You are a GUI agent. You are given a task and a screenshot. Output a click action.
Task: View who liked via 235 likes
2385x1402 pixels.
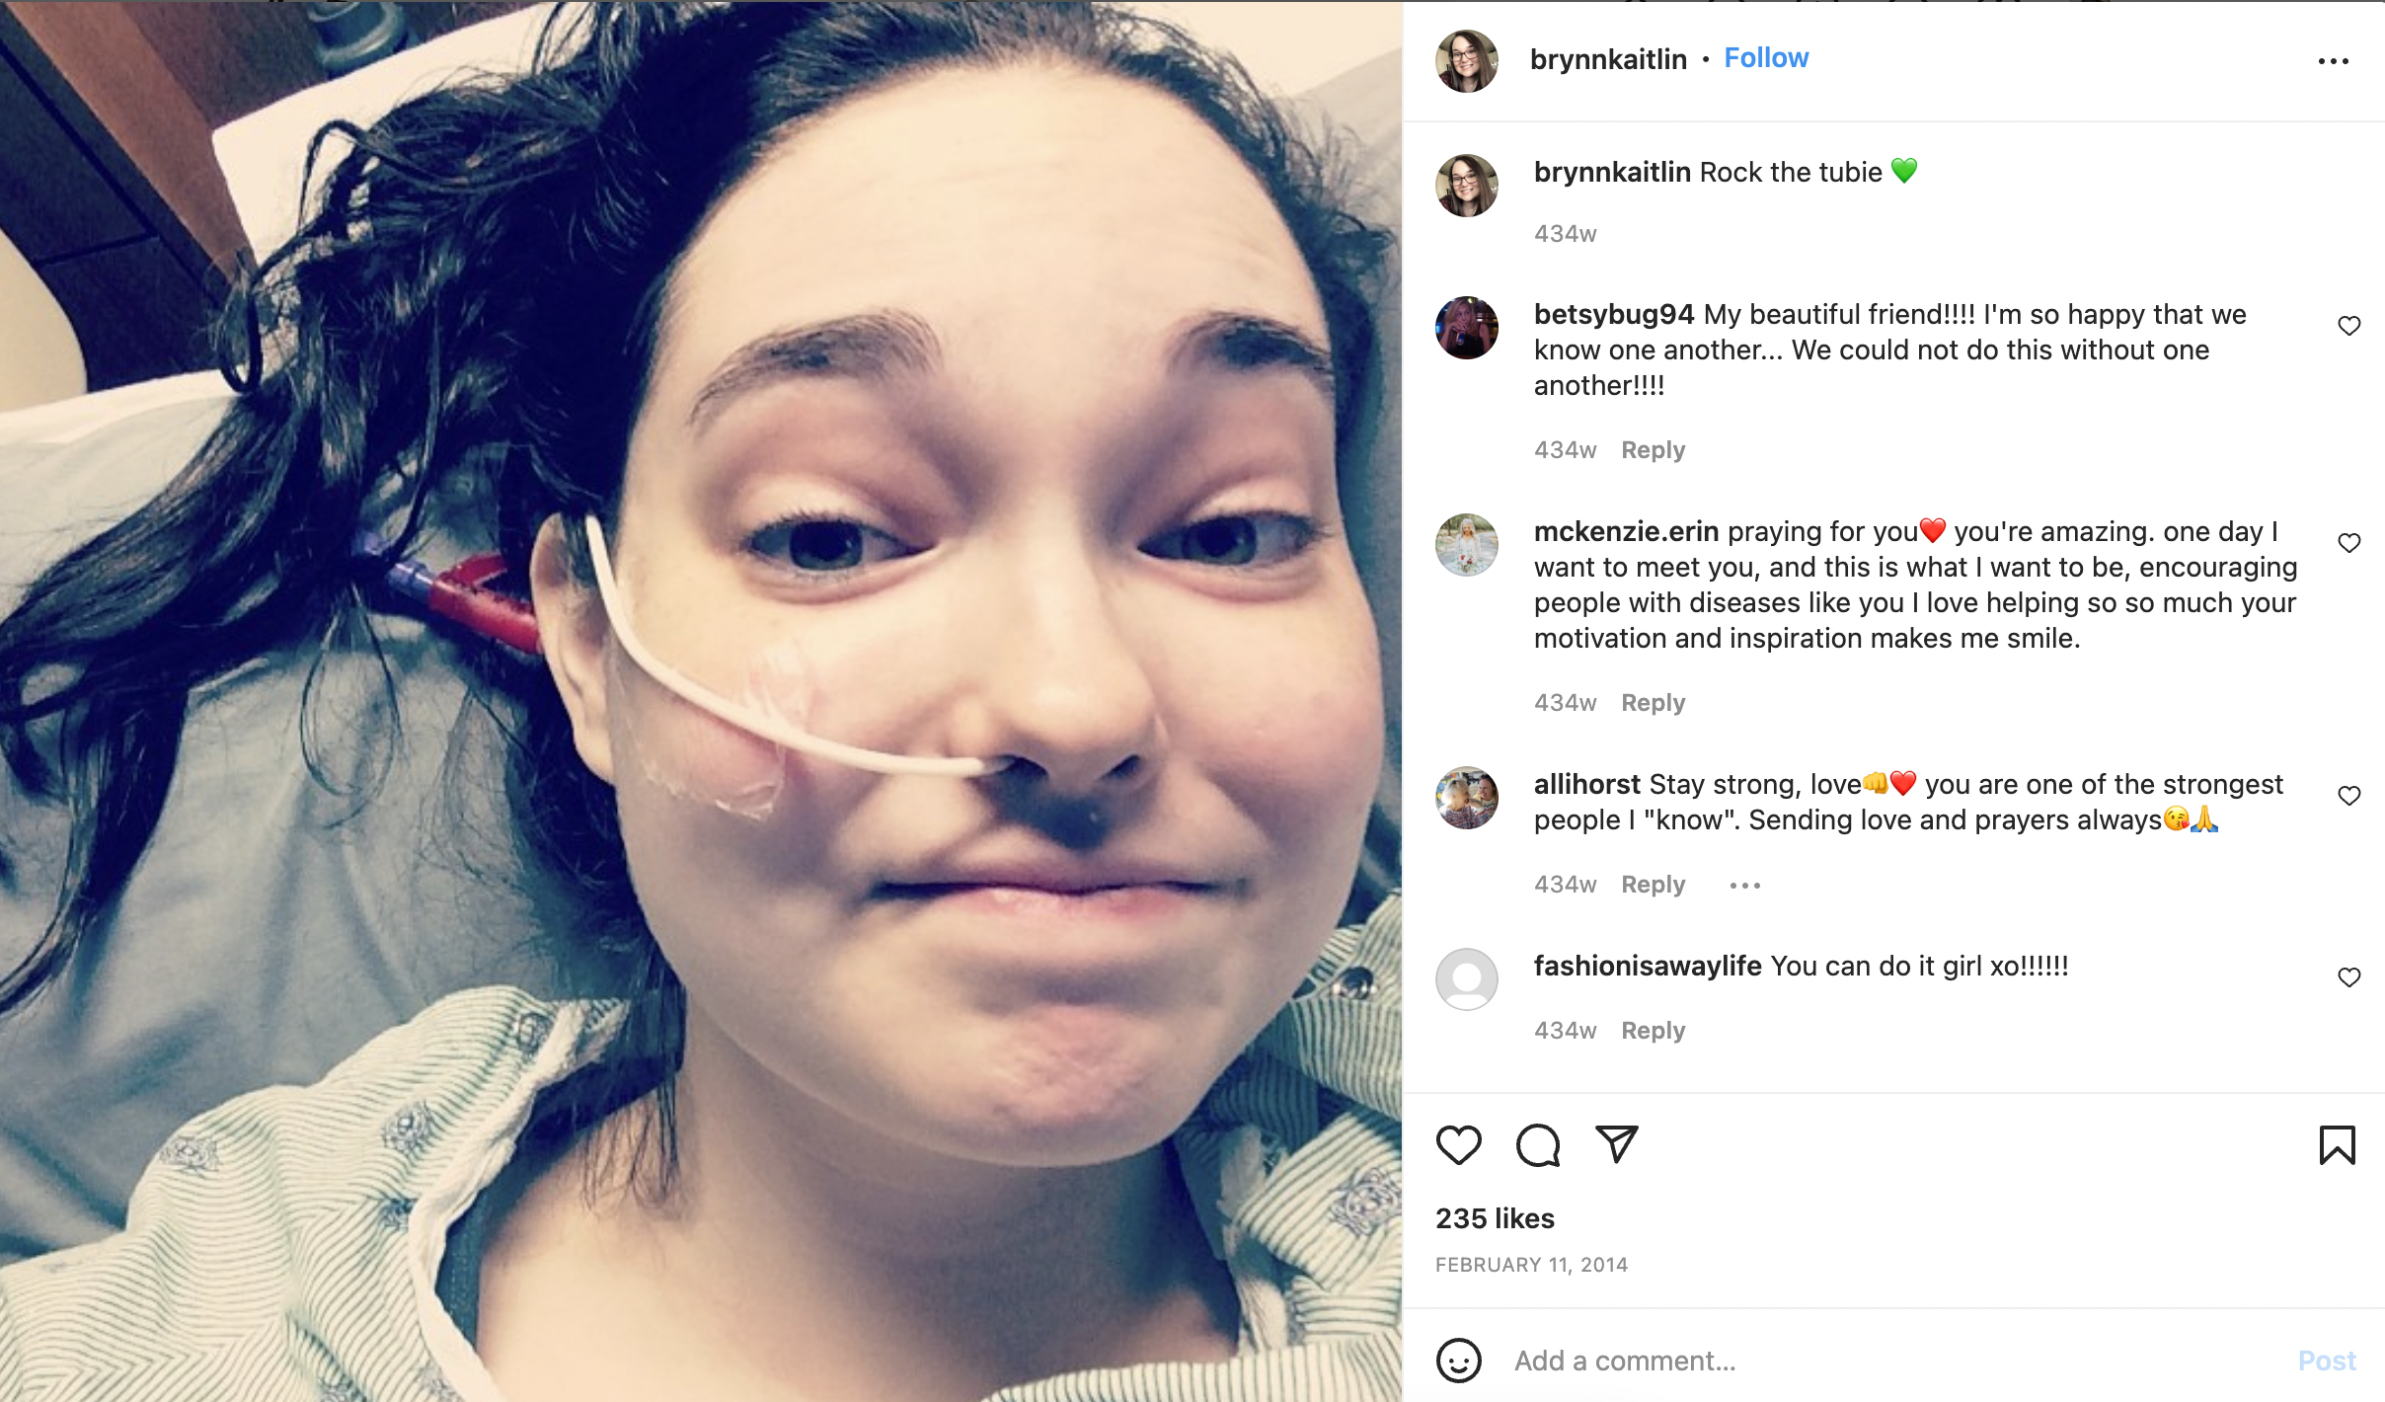[1495, 1218]
